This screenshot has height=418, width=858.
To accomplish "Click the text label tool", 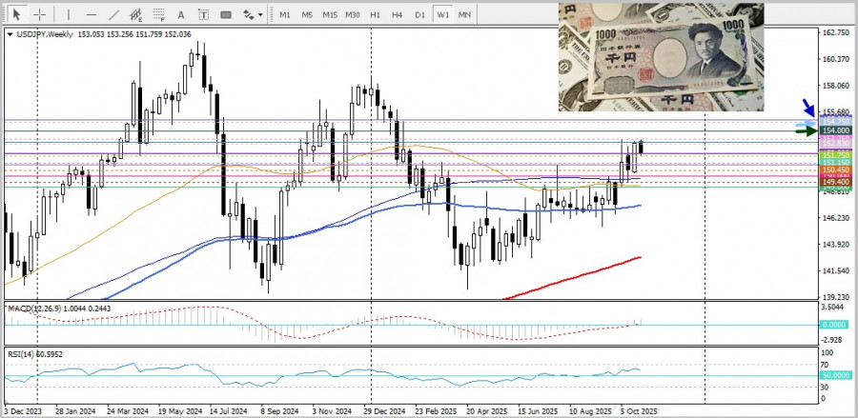I will [202, 14].
